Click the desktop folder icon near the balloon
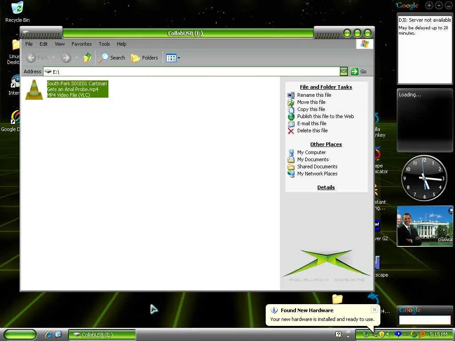This screenshot has width=455, height=341. pos(337,299)
